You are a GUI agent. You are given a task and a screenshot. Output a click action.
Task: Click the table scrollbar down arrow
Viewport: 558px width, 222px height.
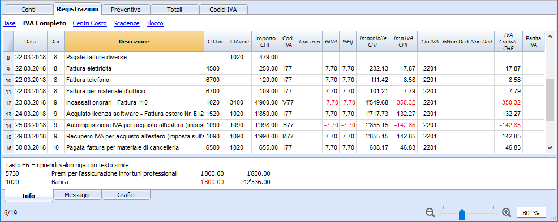click(x=550, y=147)
